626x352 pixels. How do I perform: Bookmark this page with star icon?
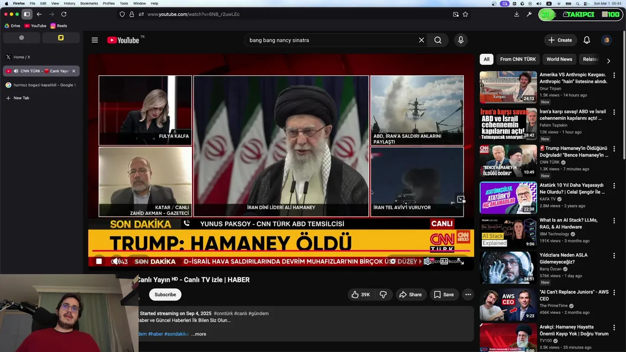465,14
